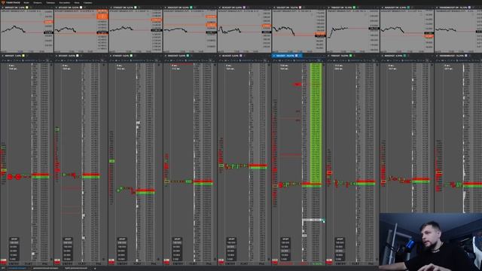Click the red square button in fifth order book
The height and width of the screenshot is (271, 482).
(221, 261)
